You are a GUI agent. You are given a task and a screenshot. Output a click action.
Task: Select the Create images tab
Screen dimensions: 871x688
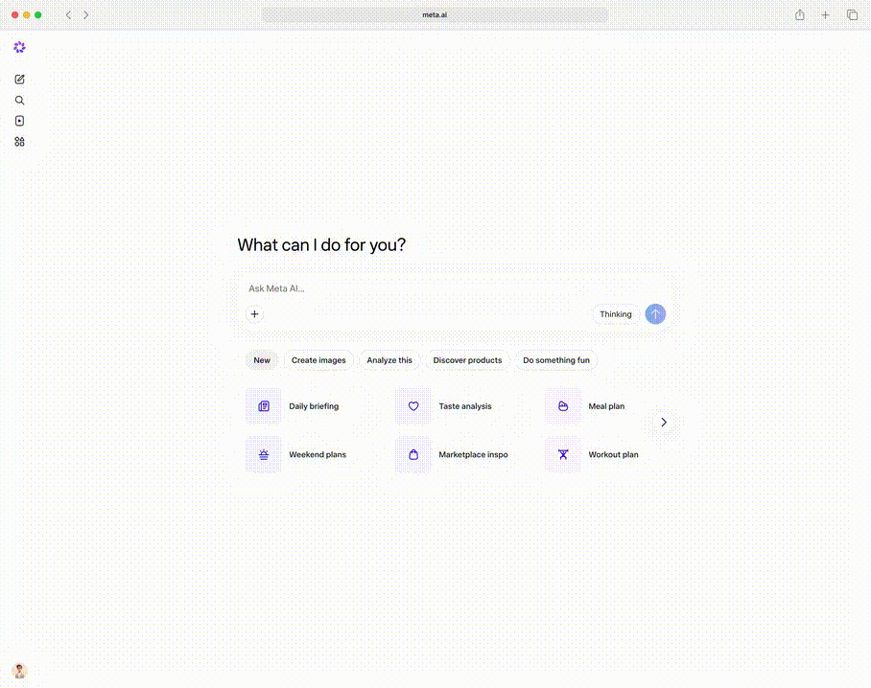[318, 360]
